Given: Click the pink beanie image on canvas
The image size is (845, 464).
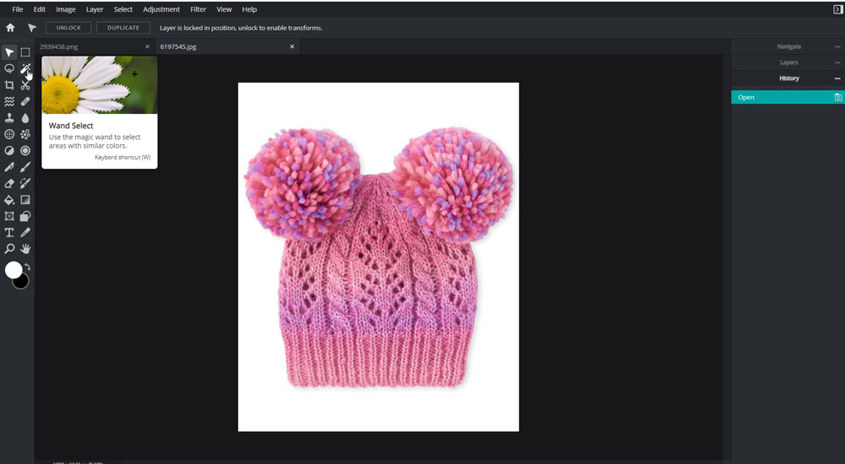Looking at the screenshot, I should coord(379,256).
